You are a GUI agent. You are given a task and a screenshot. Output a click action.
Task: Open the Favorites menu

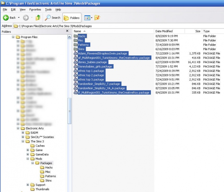pos(35,10)
